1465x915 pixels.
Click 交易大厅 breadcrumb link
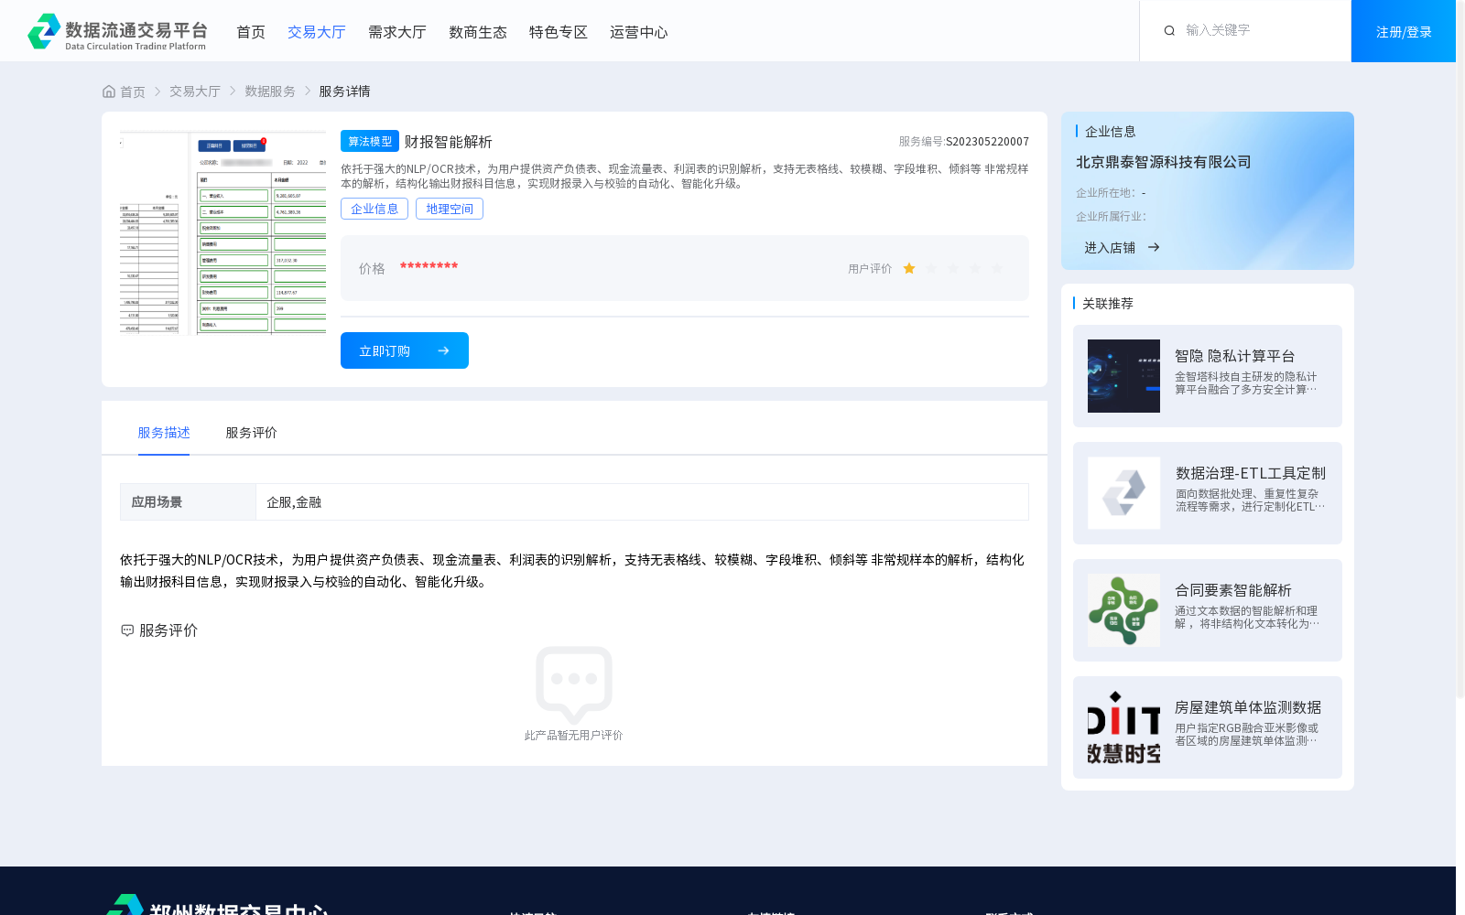(x=195, y=91)
